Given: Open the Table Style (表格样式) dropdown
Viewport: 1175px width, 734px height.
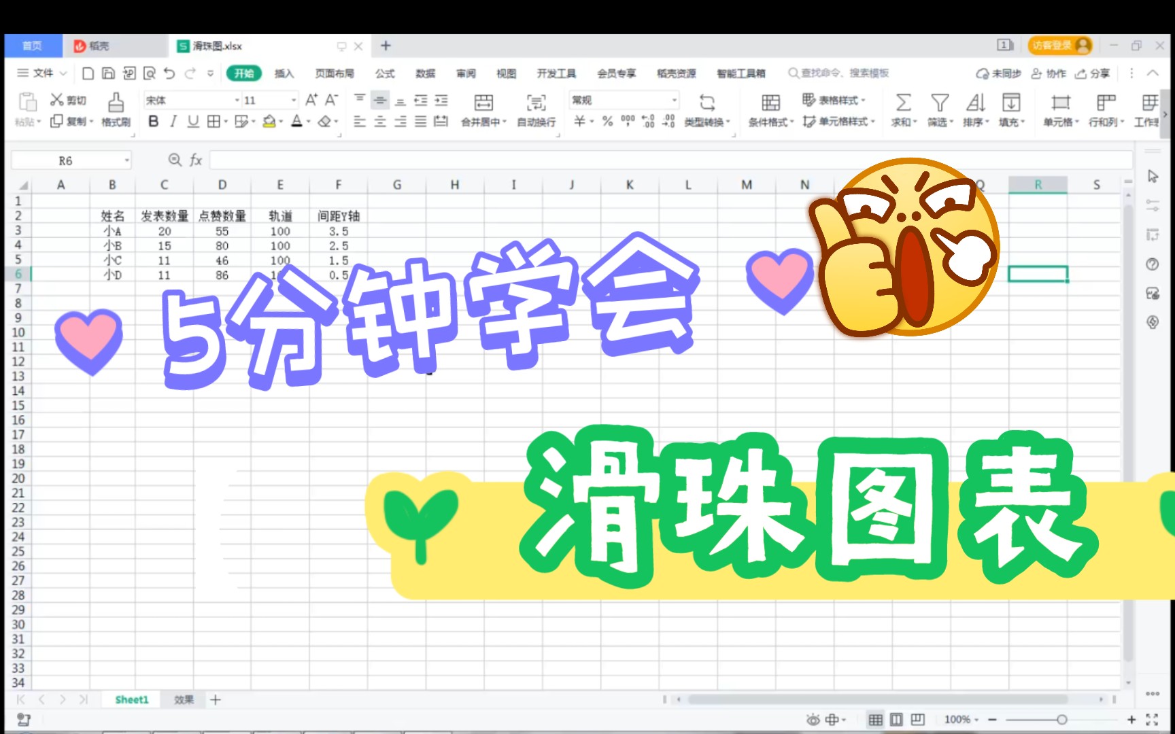Looking at the screenshot, I should click(x=834, y=100).
